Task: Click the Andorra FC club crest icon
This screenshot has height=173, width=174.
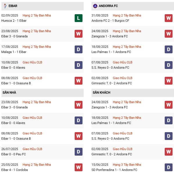Action: [95, 6]
